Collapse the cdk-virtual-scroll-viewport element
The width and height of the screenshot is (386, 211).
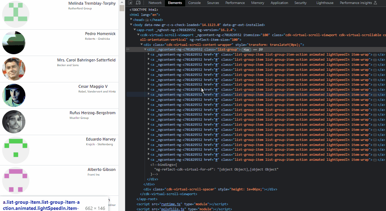pyautogui.click(x=138, y=35)
